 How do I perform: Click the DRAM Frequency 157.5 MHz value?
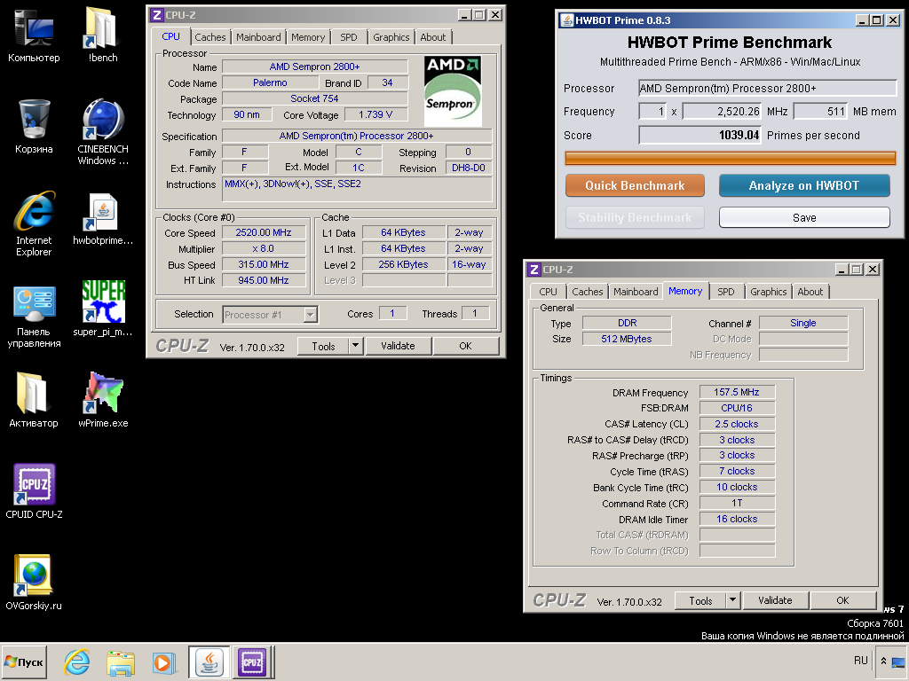tap(737, 392)
